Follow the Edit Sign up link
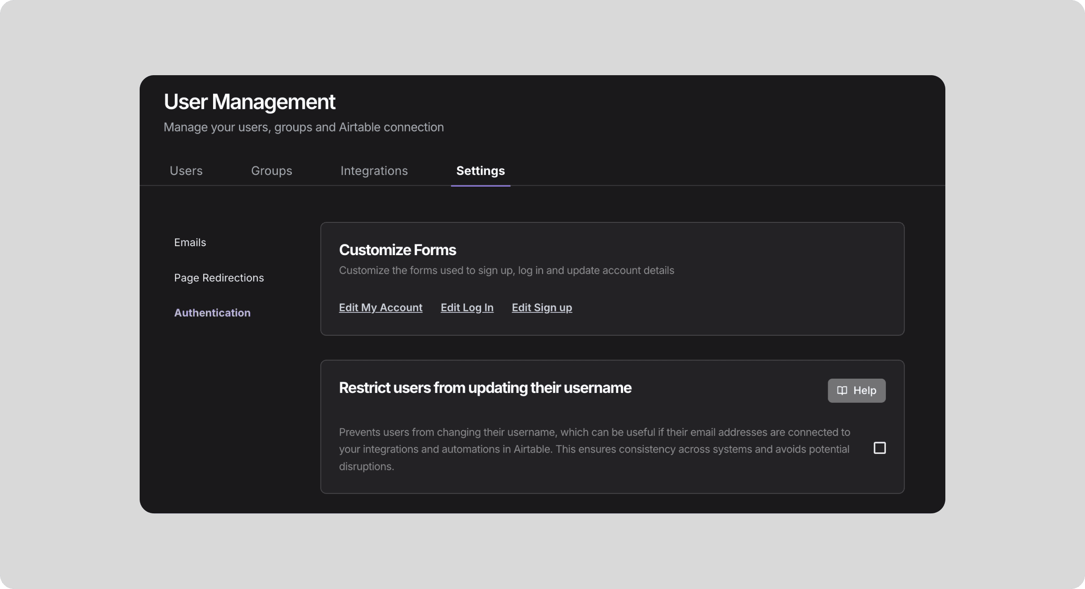This screenshot has height=589, width=1085. pyautogui.click(x=542, y=307)
